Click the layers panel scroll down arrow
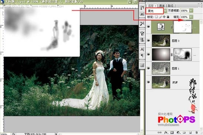 tap(201, 128)
